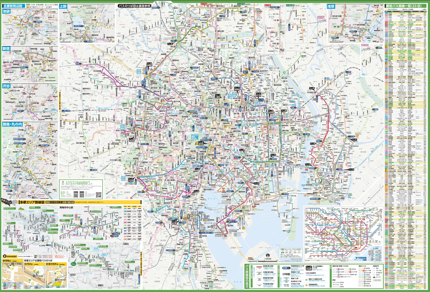Click the 東京メトロ legend heading
This screenshot has height=292, width=430.
[362, 266]
